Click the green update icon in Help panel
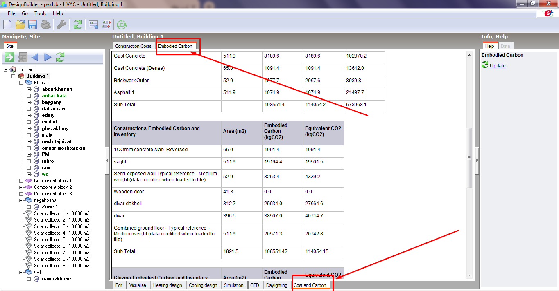The width and height of the screenshot is (559, 291). (x=485, y=65)
